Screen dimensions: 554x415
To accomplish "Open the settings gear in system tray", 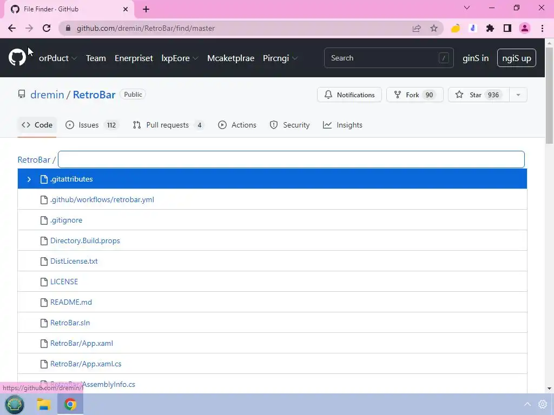I will pyautogui.click(x=542, y=404).
